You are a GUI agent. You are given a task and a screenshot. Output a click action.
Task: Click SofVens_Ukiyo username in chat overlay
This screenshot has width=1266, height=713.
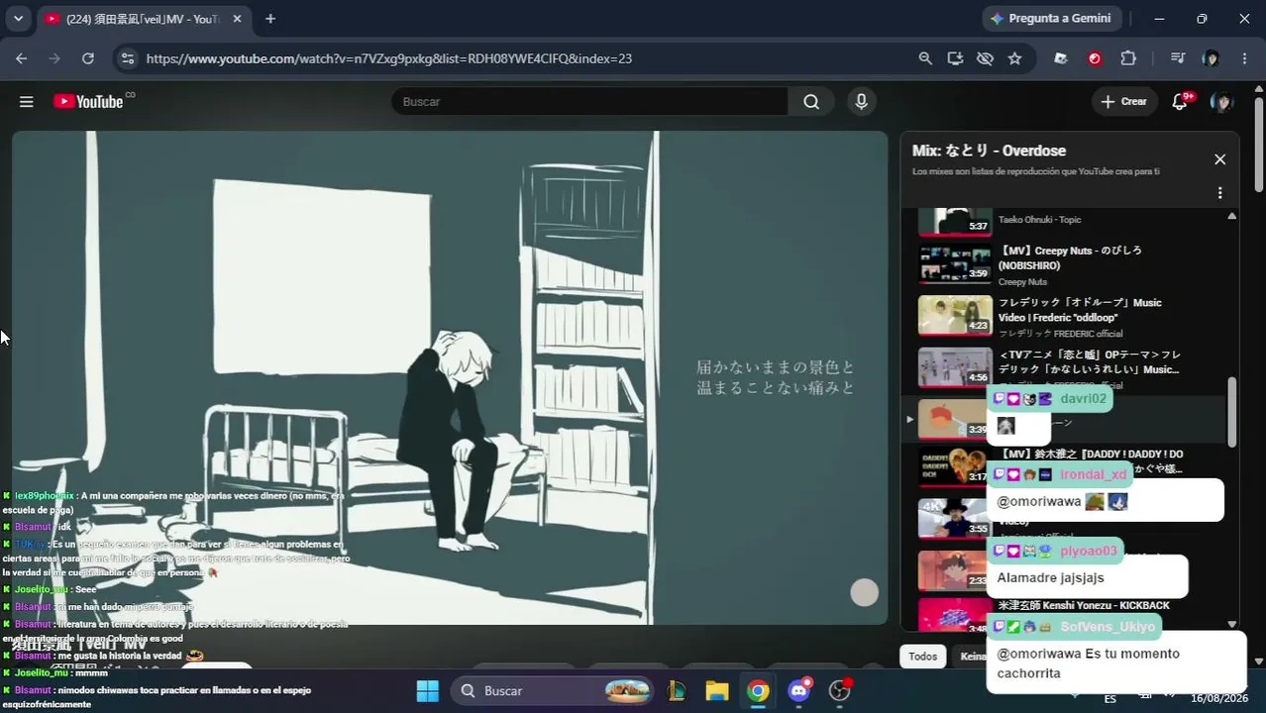(1108, 627)
